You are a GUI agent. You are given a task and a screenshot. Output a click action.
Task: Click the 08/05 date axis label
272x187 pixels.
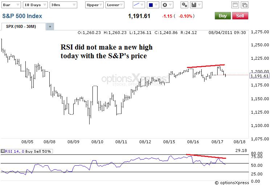(27, 142)
